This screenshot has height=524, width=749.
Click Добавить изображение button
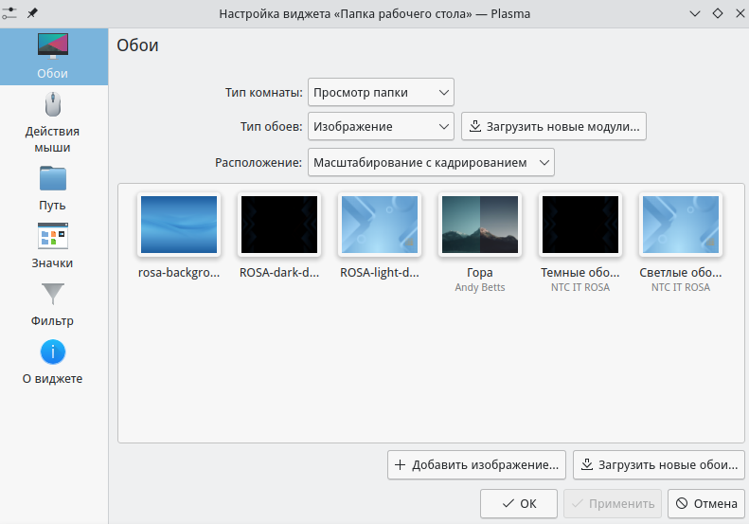[476, 464]
